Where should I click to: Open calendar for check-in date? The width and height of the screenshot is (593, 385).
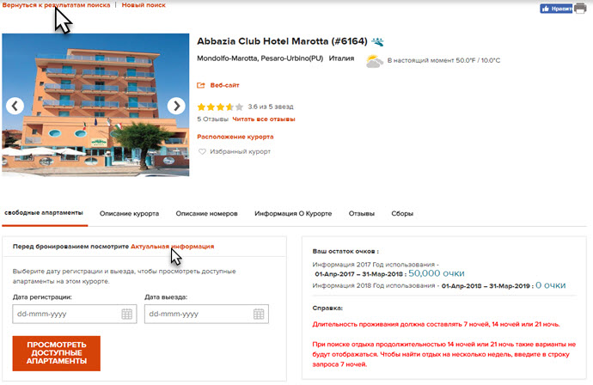pos(126,314)
